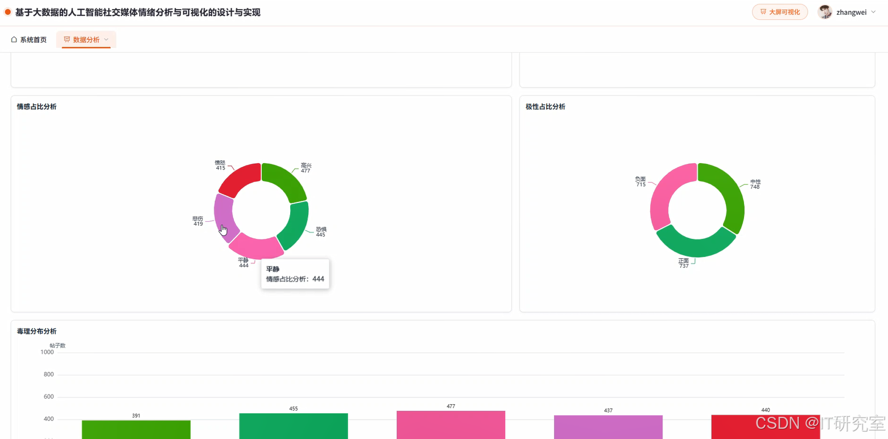Image resolution: width=888 pixels, height=439 pixels.
Task: Click the screen icon inside 大屏可视化 button
Action: coord(763,12)
